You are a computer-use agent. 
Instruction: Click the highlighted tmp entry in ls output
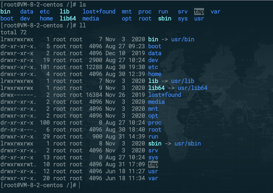point(199,11)
